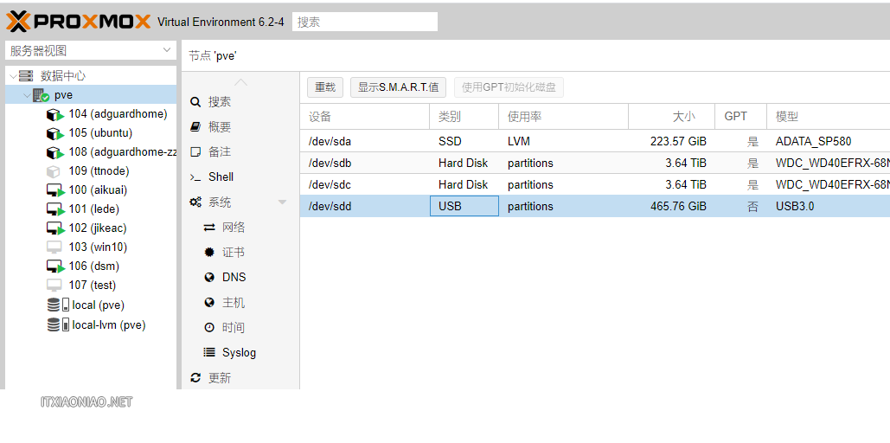Click the USB cell of /dev/sdd
This screenshot has height=443, width=890.
pos(464,206)
